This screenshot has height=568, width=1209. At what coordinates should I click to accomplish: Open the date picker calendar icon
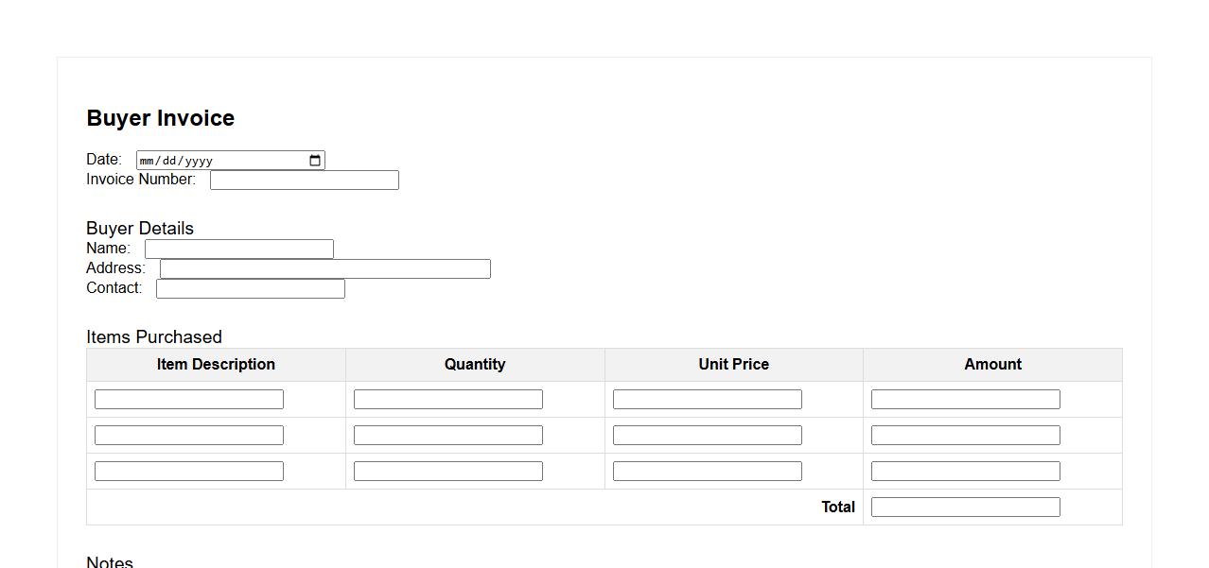click(x=315, y=161)
